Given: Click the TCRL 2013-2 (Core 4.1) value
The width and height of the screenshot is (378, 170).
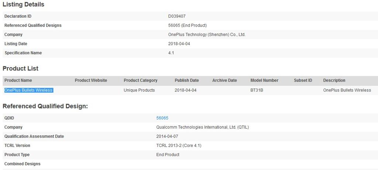Looking at the screenshot, I should pos(179,146).
